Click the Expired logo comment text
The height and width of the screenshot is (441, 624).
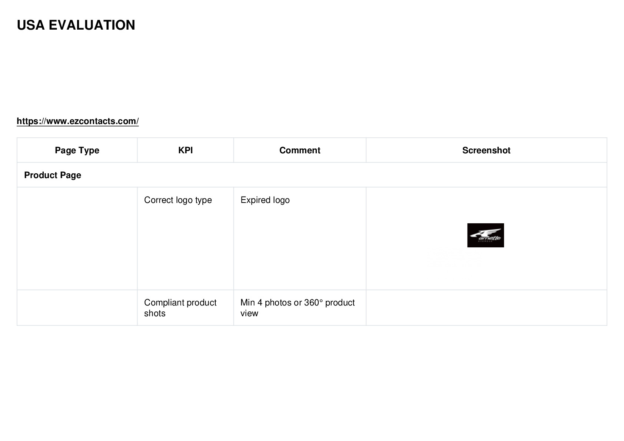265,200
